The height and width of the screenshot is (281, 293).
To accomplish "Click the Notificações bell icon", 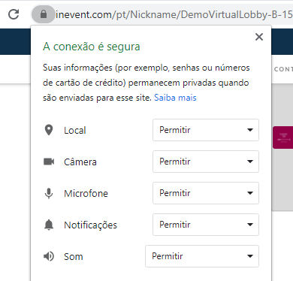I will pyautogui.click(x=49, y=225).
